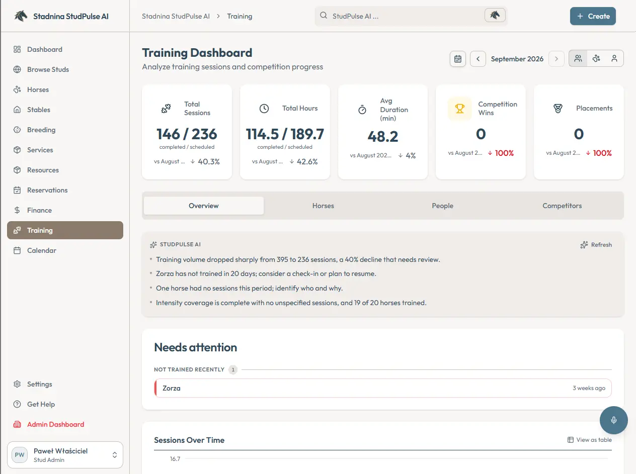Click the 16.7 axis label on the chart
636x474 pixels.
(175, 459)
